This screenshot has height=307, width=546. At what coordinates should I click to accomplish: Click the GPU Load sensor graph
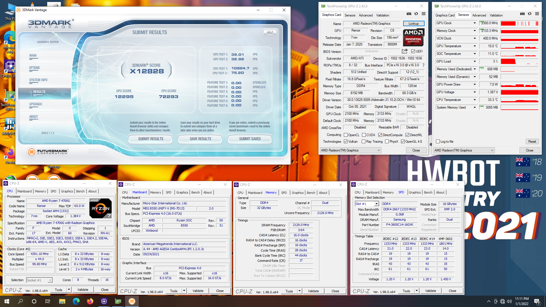point(520,61)
